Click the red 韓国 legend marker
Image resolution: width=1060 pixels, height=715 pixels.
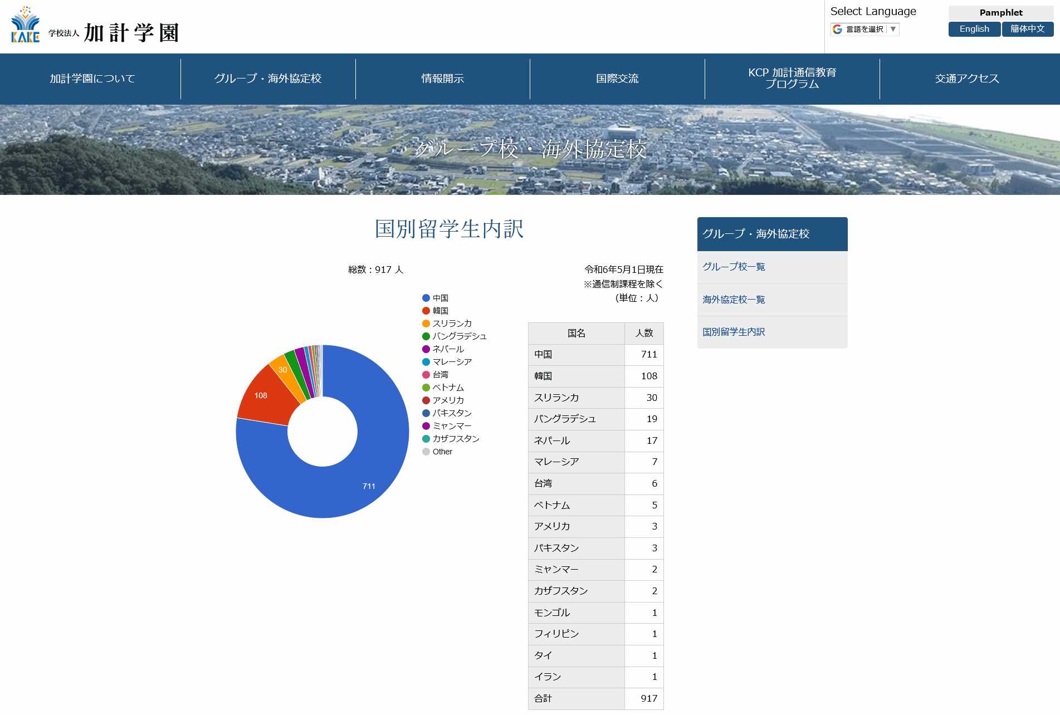point(426,311)
